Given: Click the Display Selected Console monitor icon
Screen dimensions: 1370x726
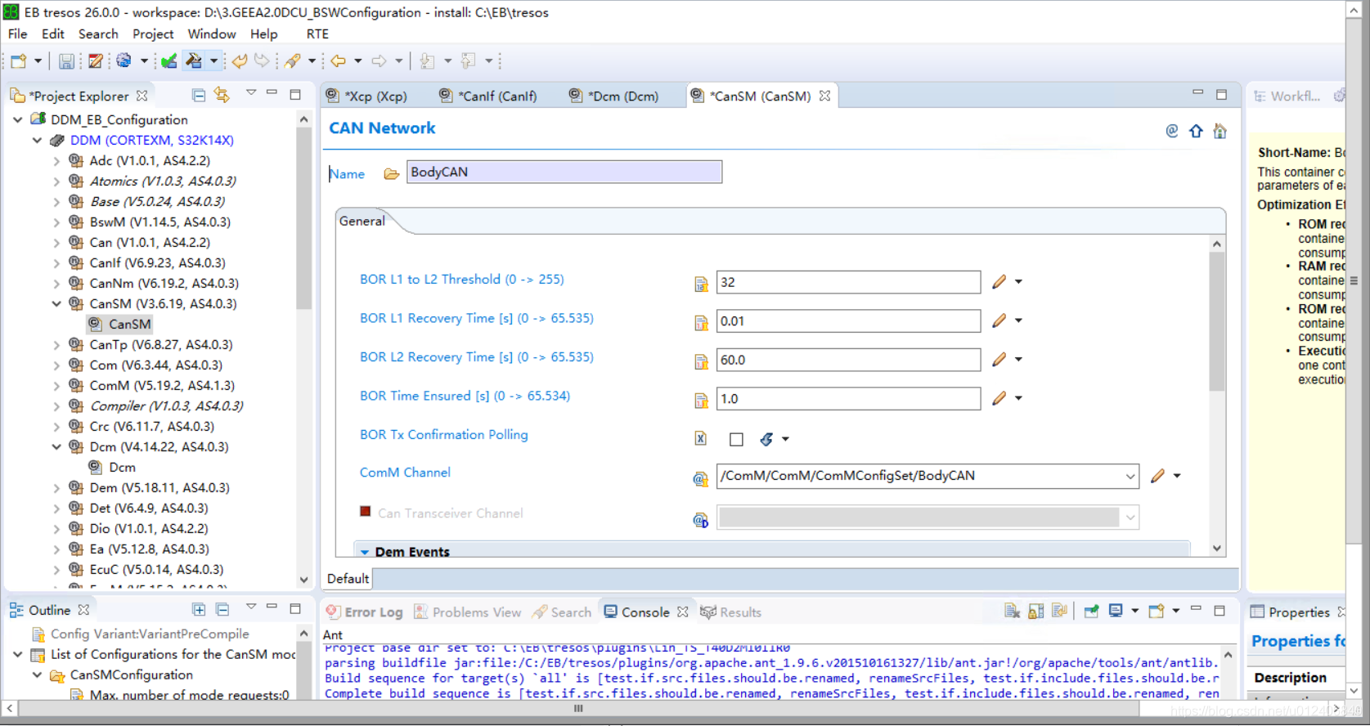Looking at the screenshot, I should pyautogui.click(x=1116, y=611).
